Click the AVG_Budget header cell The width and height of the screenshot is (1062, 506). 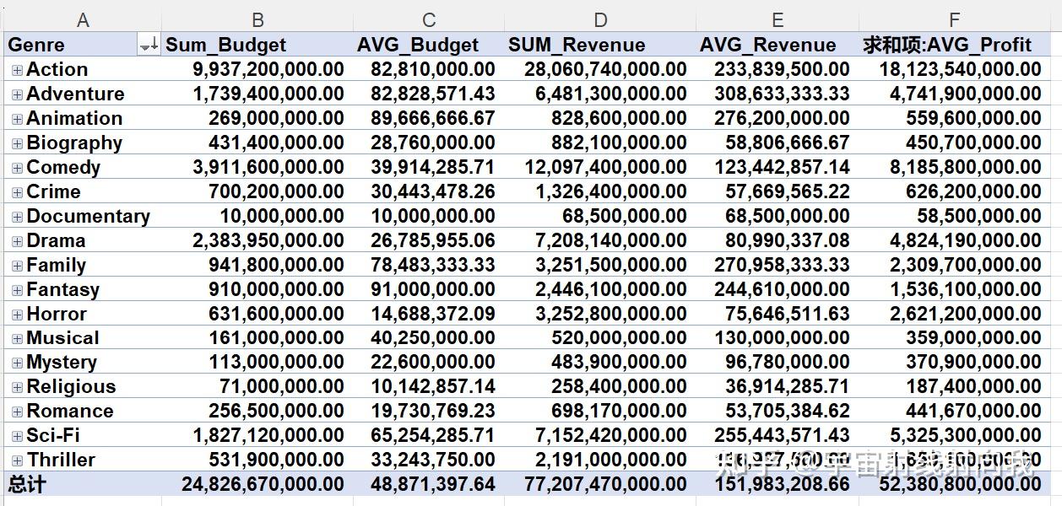(429, 45)
